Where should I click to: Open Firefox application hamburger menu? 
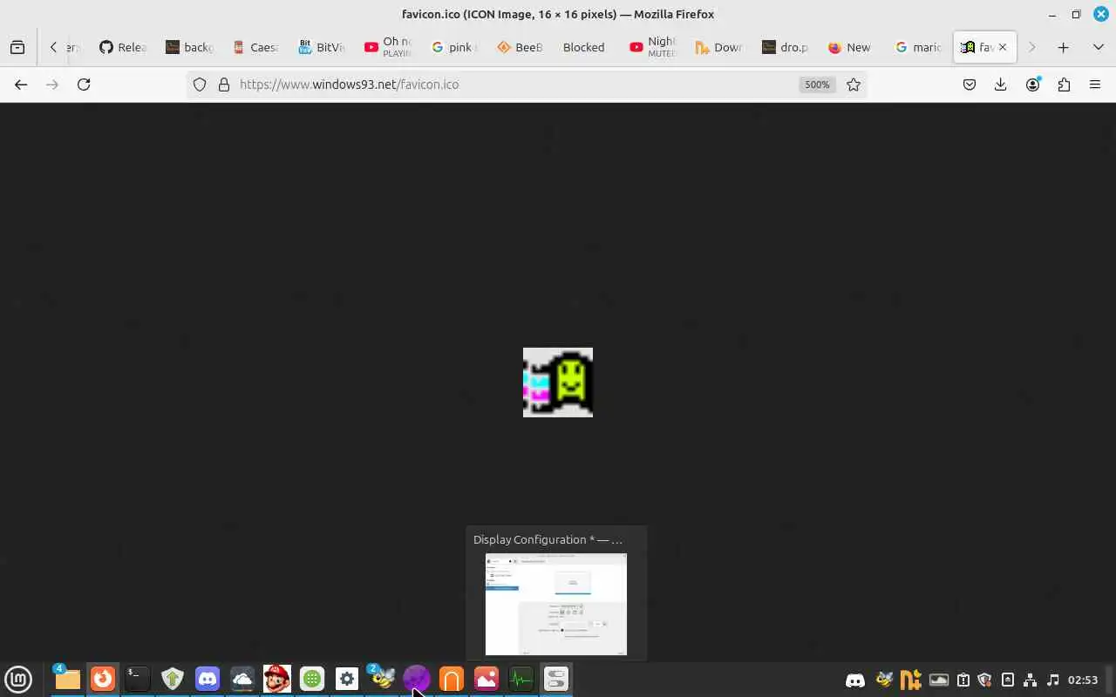[x=1095, y=85]
